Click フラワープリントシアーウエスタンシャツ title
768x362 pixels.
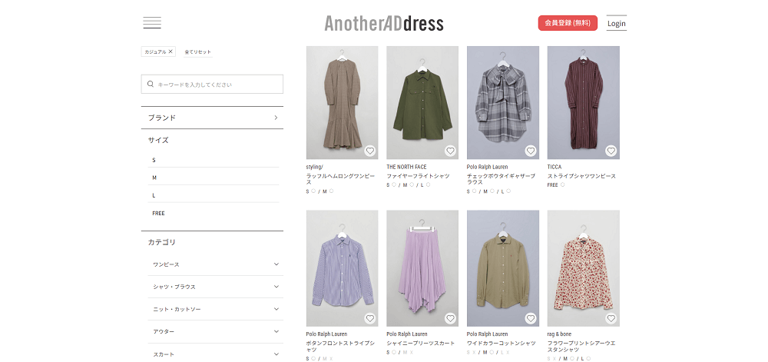[581, 347]
